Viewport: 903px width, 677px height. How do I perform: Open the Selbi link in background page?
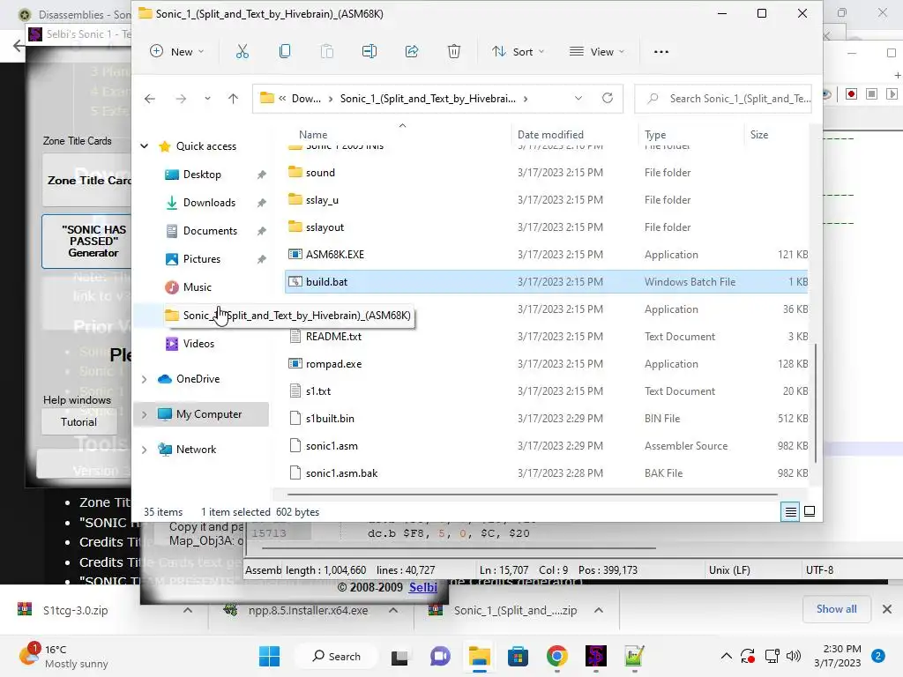coord(422,587)
